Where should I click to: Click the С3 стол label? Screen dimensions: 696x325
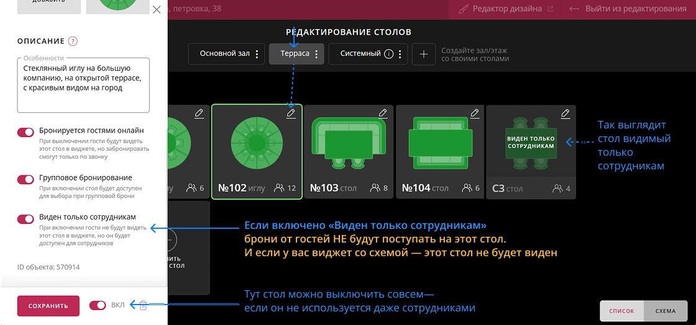pyautogui.click(x=507, y=189)
